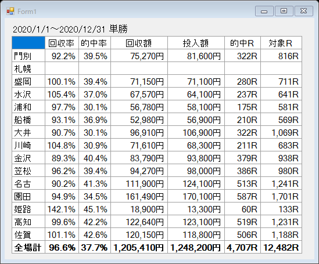Viewport: 319px width, 264px height.
Task: Select the 浦和 row header
Action: click(x=28, y=107)
